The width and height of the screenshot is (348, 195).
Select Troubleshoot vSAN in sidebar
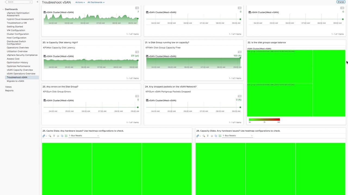[x=17, y=77]
